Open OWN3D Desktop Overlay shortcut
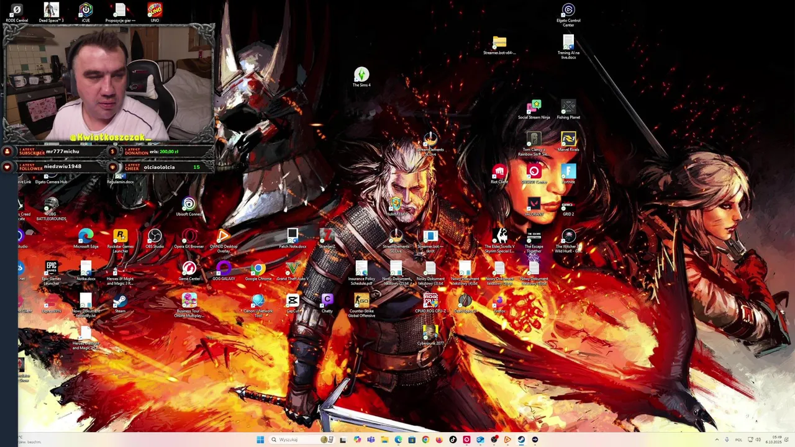The height and width of the screenshot is (447, 795). (224, 241)
